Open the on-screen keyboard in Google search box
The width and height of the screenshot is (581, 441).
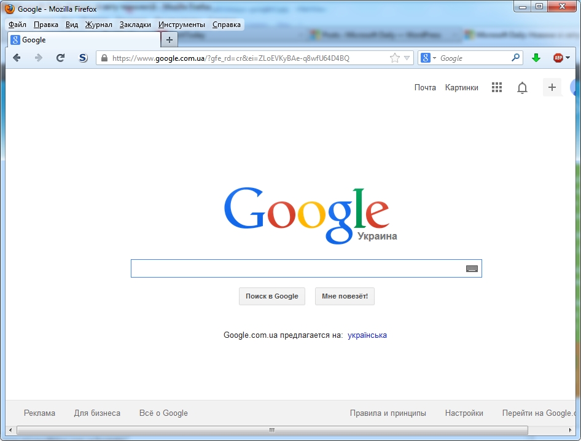471,268
